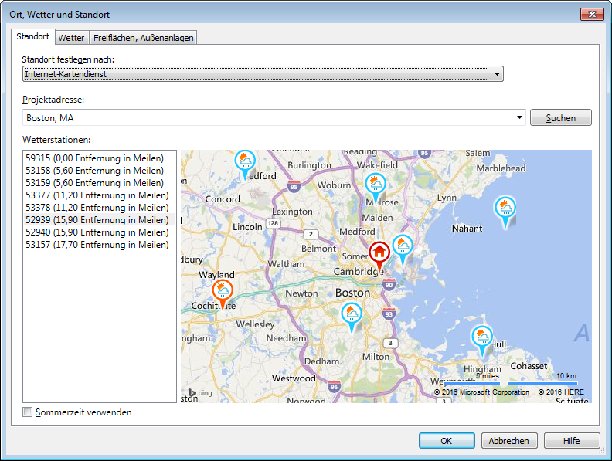Image resolution: width=612 pixels, height=461 pixels.
Task: Select station 53157 (17,70 Entfernung in Meilen)
Action: (x=100, y=245)
